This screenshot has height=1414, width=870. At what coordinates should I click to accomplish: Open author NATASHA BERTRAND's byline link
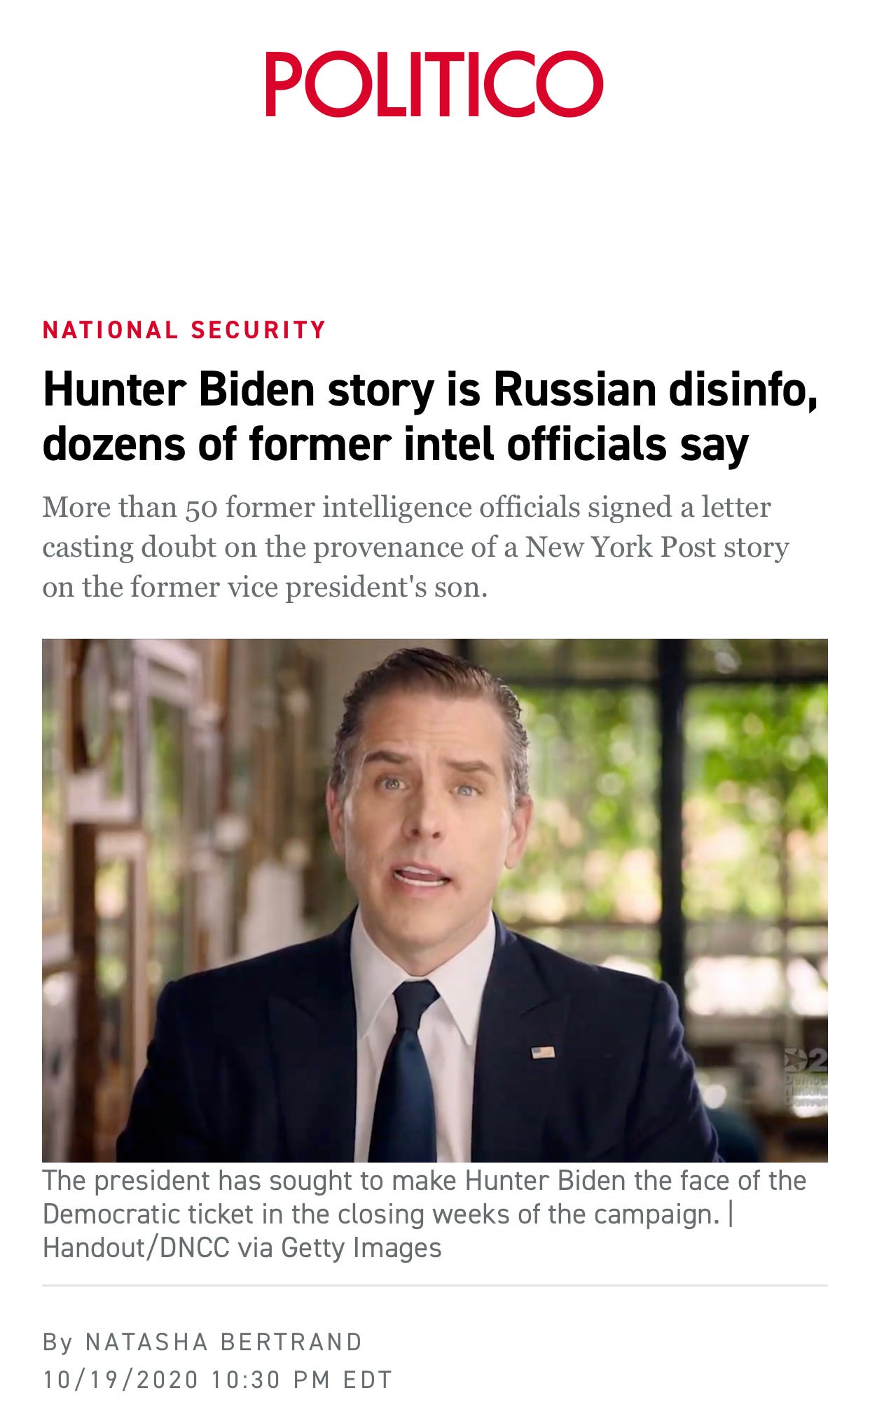point(223,1343)
